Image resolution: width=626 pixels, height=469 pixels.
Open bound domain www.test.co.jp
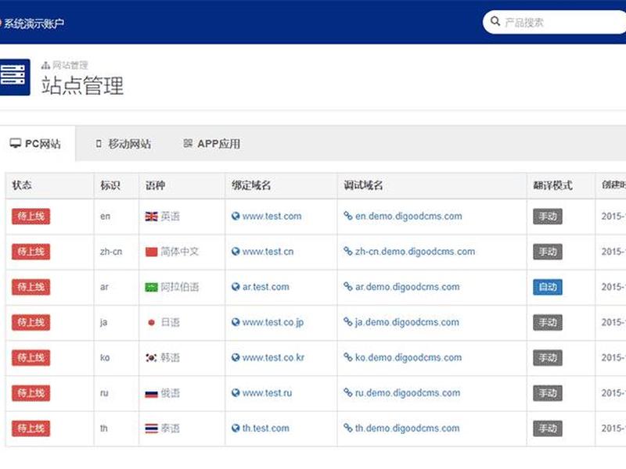(x=273, y=322)
